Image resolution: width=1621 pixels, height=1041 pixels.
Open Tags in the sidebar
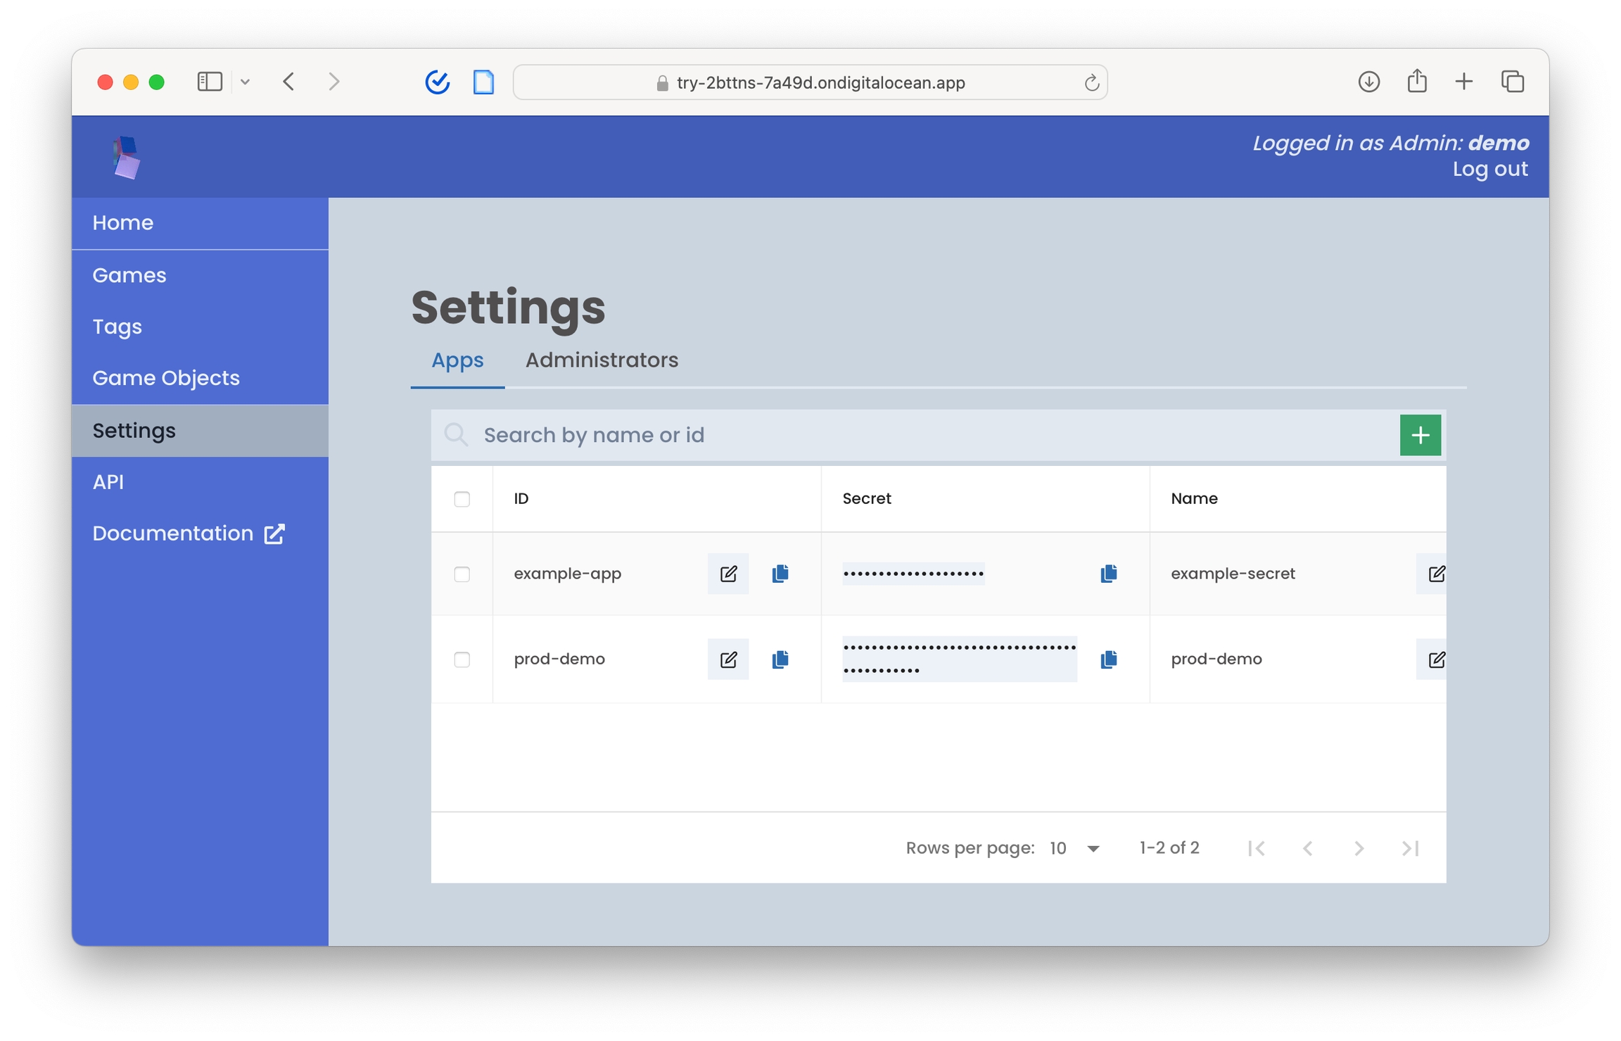coord(200,327)
